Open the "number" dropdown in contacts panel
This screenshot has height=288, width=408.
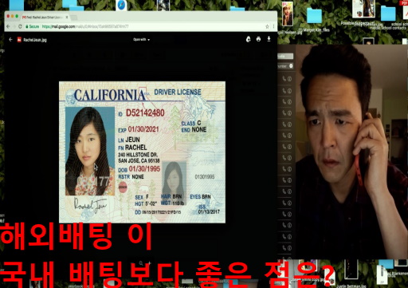285,66
